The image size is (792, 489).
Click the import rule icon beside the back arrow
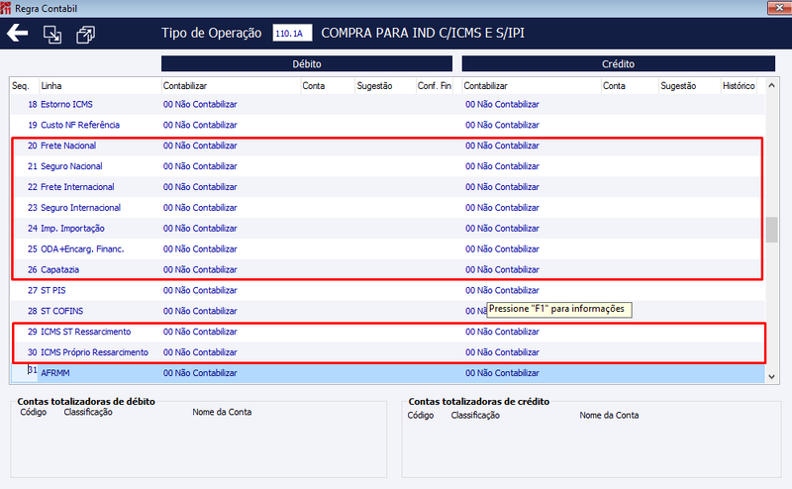point(52,35)
